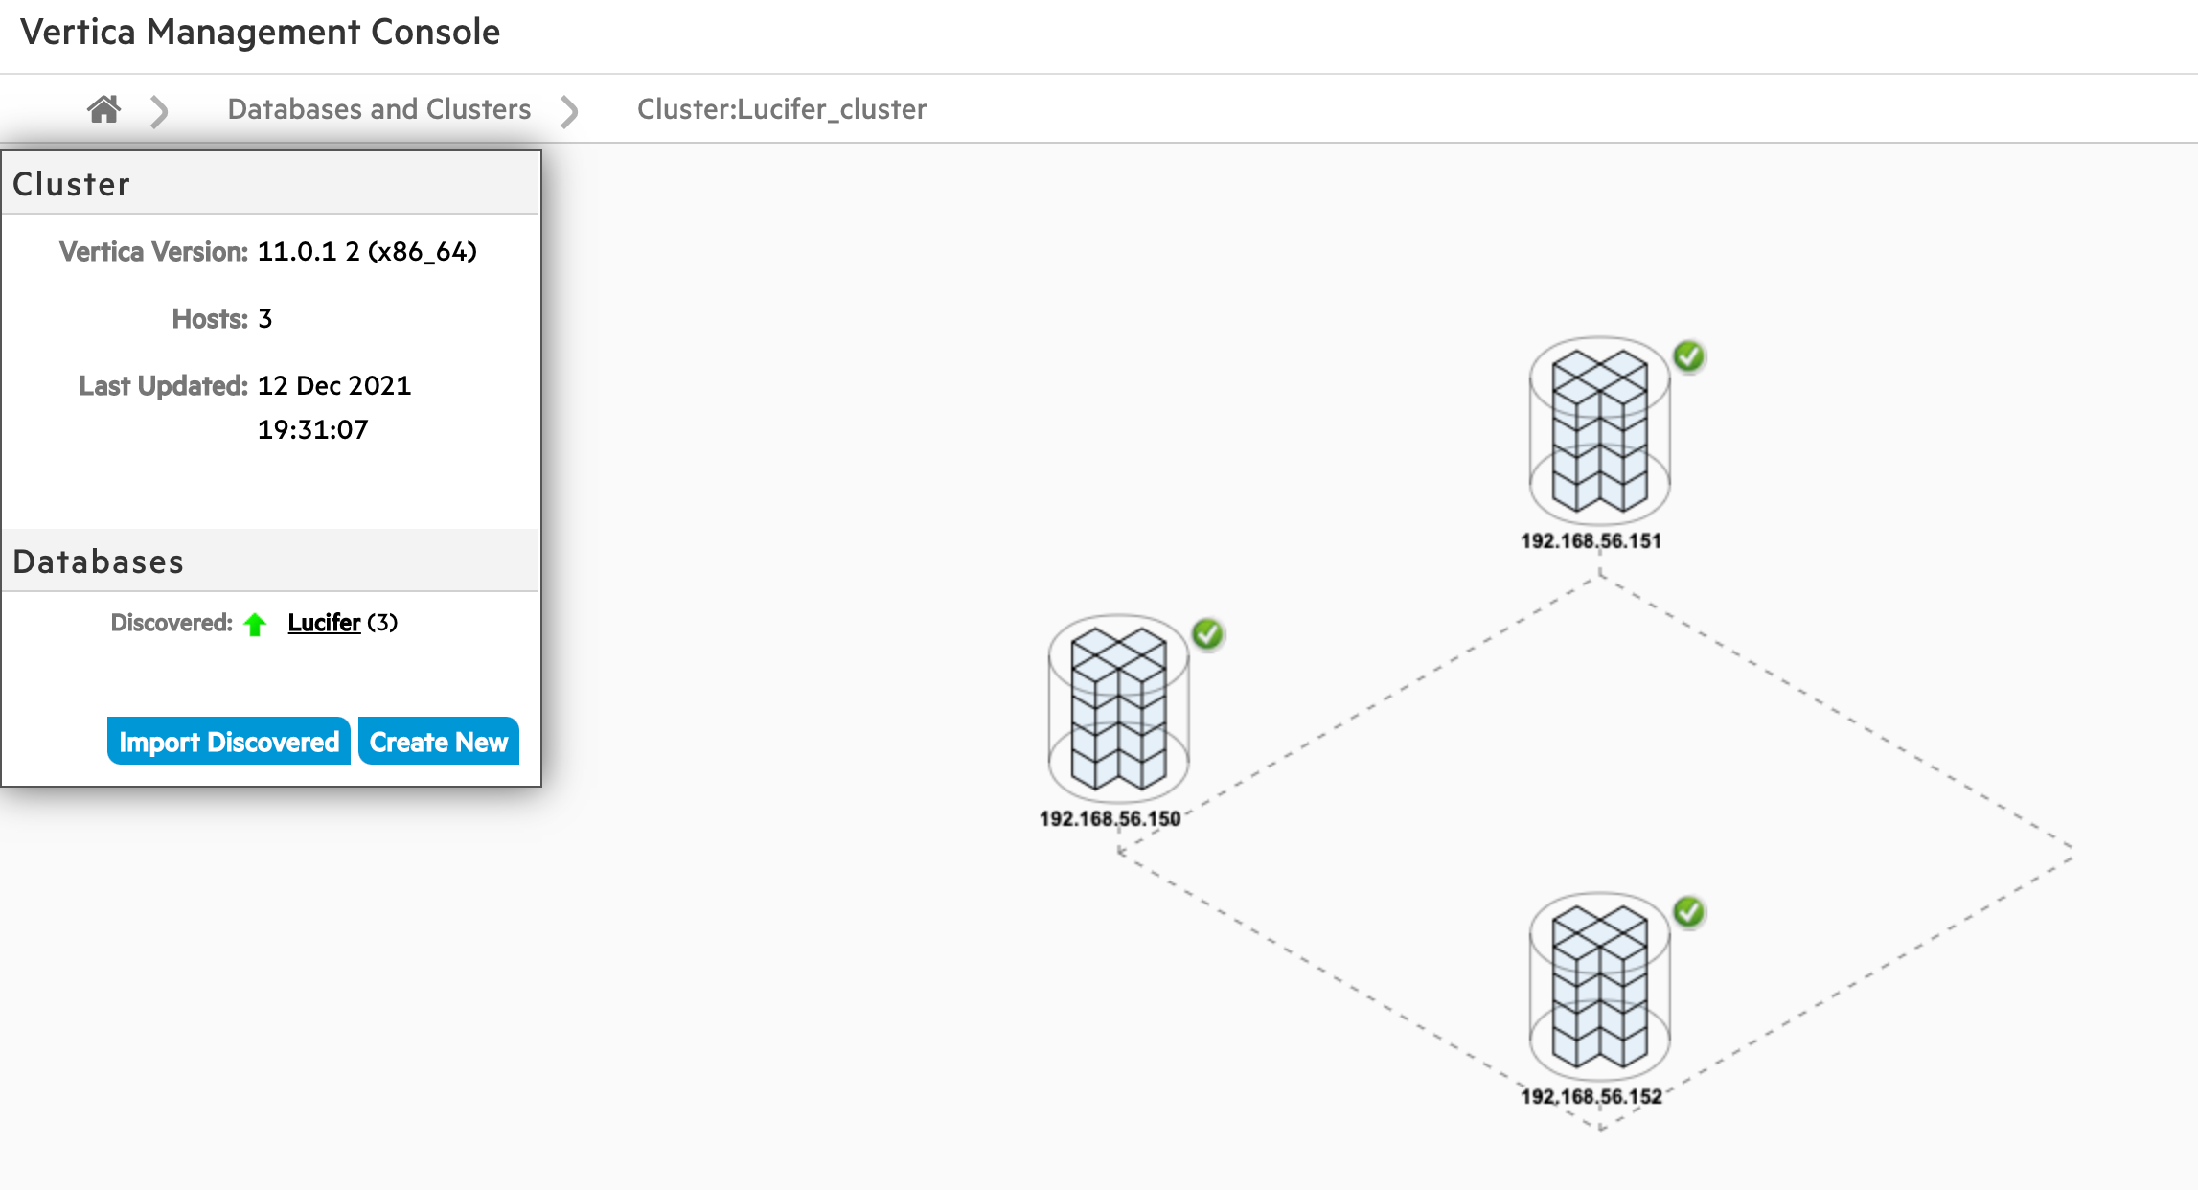Open the Lucifer database link
This screenshot has width=2198, height=1190.
click(324, 623)
